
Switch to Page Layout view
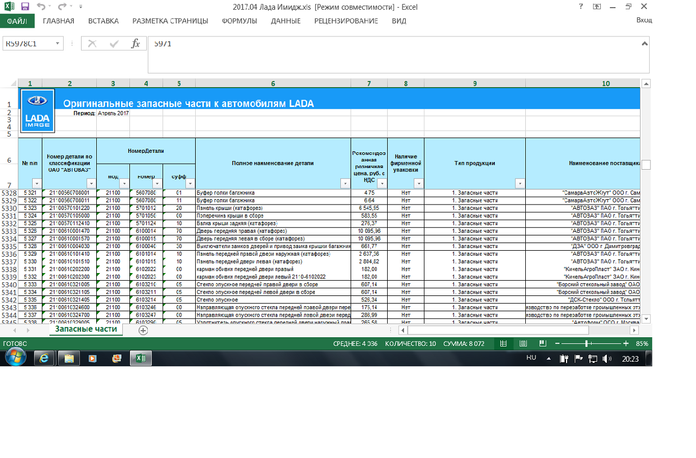point(523,344)
